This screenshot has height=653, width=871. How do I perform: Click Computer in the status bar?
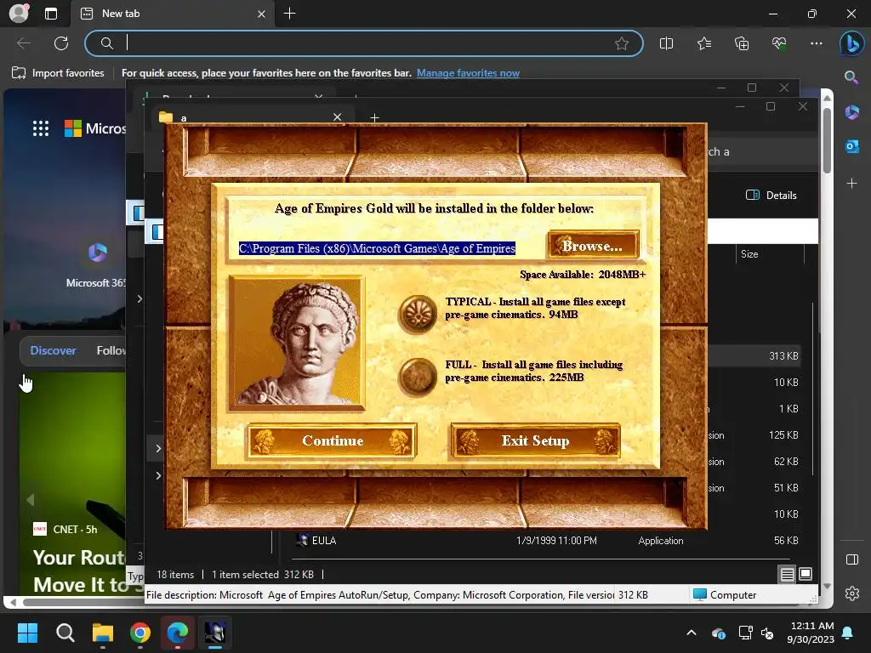[x=726, y=594]
